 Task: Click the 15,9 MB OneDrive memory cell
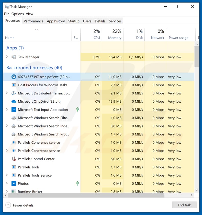click(x=113, y=101)
